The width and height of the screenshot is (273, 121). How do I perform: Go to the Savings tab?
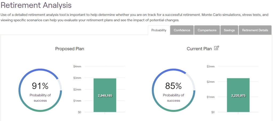[229, 30]
